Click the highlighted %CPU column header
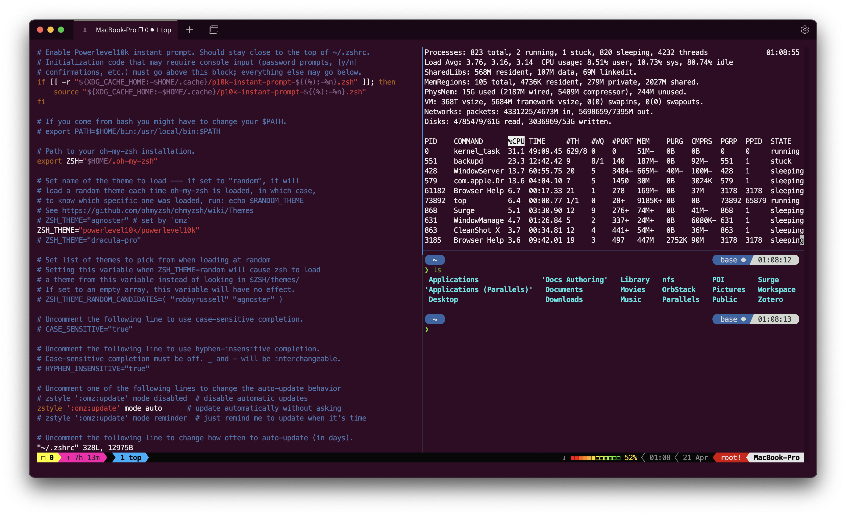846x516 pixels. click(x=516, y=141)
